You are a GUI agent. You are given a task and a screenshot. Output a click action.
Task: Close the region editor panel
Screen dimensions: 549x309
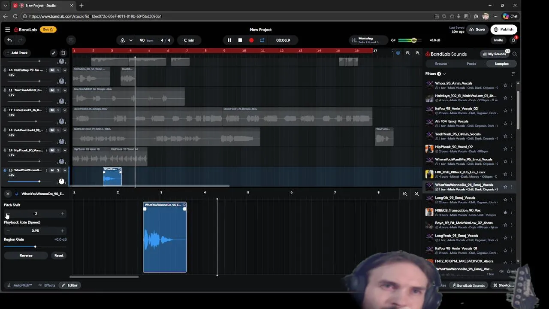click(8, 194)
